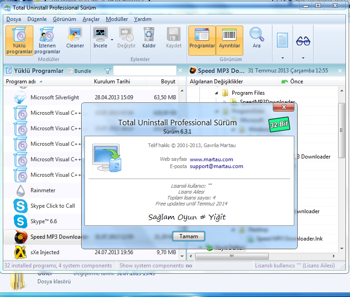Launch the Cleaner tool
The width and height of the screenshot is (350, 297).
click(75, 38)
